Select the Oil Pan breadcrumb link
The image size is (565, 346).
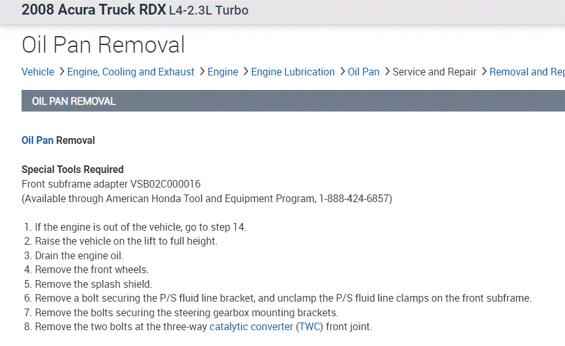pyautogui.click(x=364, y=72)
